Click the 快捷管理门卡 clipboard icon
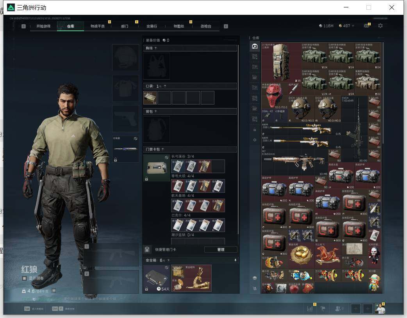The width and height of the screenshot is (407, 318). point(147,250)
